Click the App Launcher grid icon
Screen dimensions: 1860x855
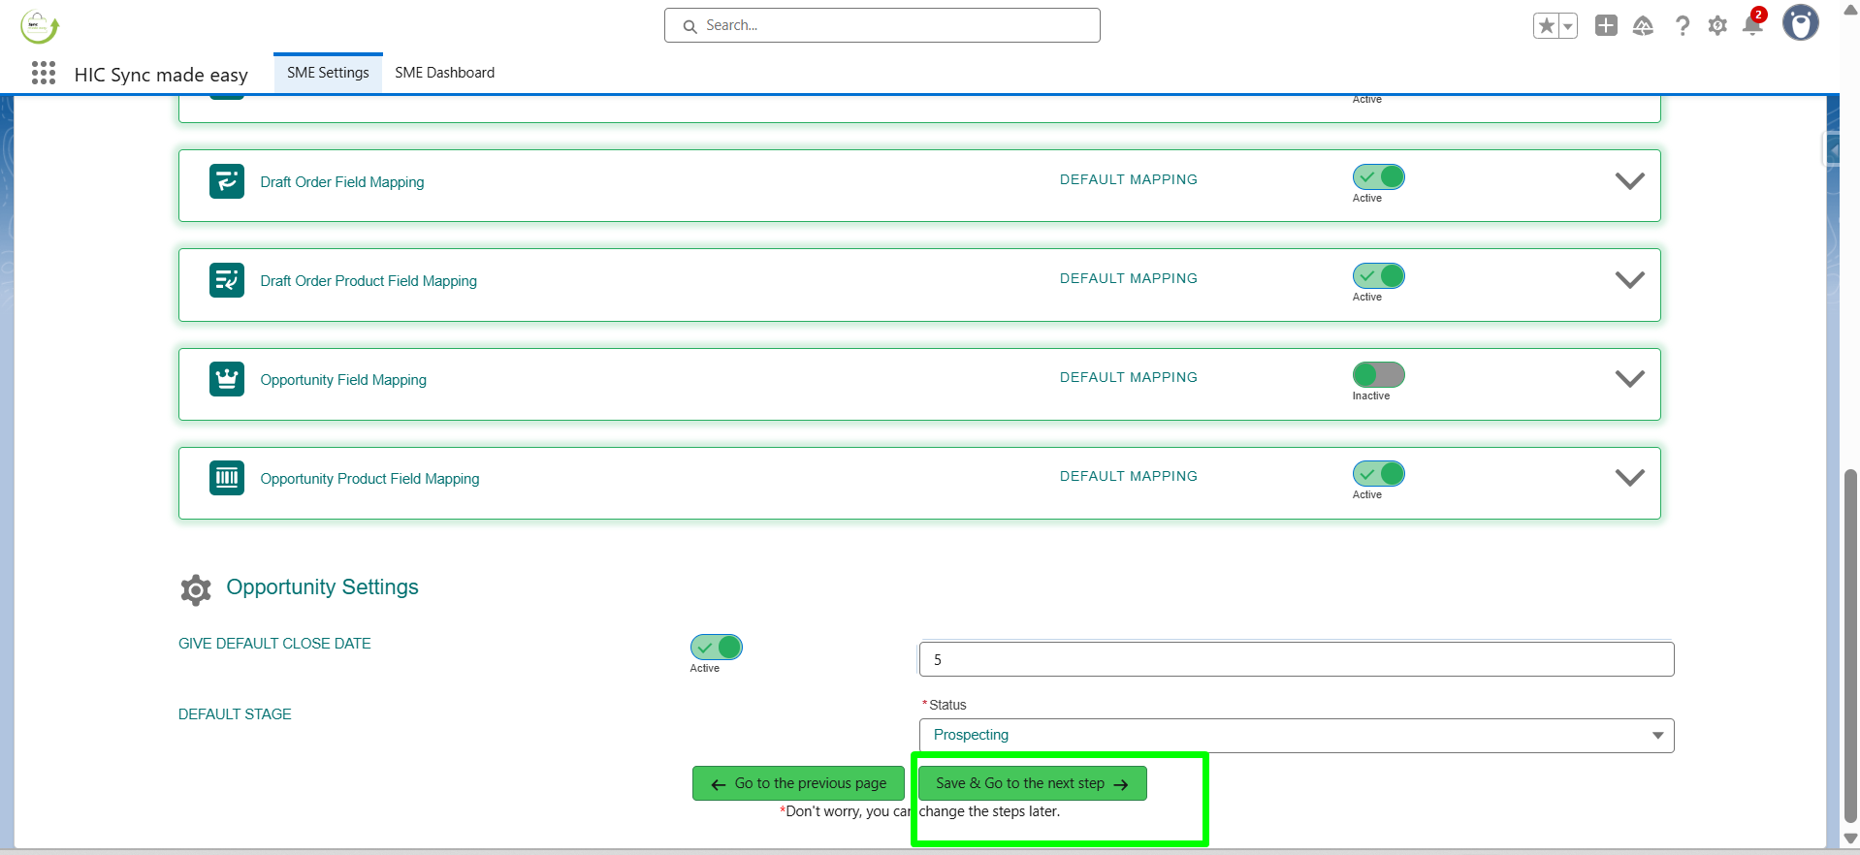[x=44, y=74]
